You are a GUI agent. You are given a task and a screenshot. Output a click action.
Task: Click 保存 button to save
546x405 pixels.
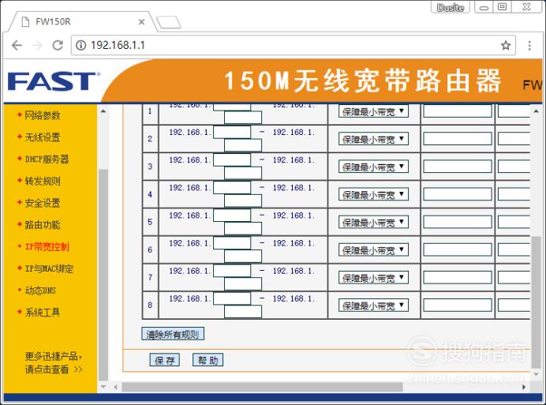(165, 360)
